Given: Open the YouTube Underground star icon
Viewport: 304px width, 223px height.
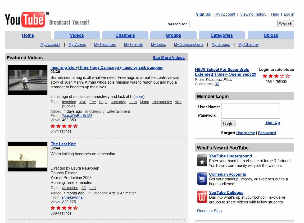Looking at the screenshot, I should click(202, 160).
